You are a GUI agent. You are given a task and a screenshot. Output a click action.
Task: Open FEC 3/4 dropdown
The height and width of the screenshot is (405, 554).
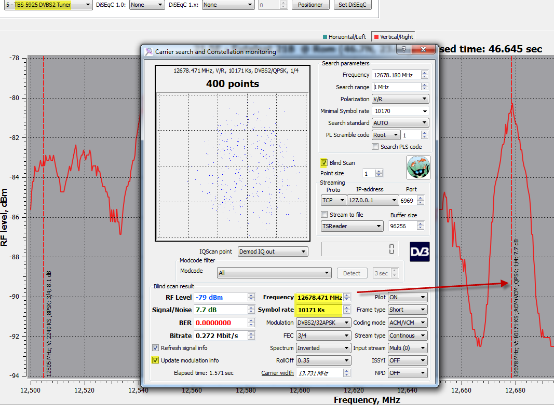323,336
